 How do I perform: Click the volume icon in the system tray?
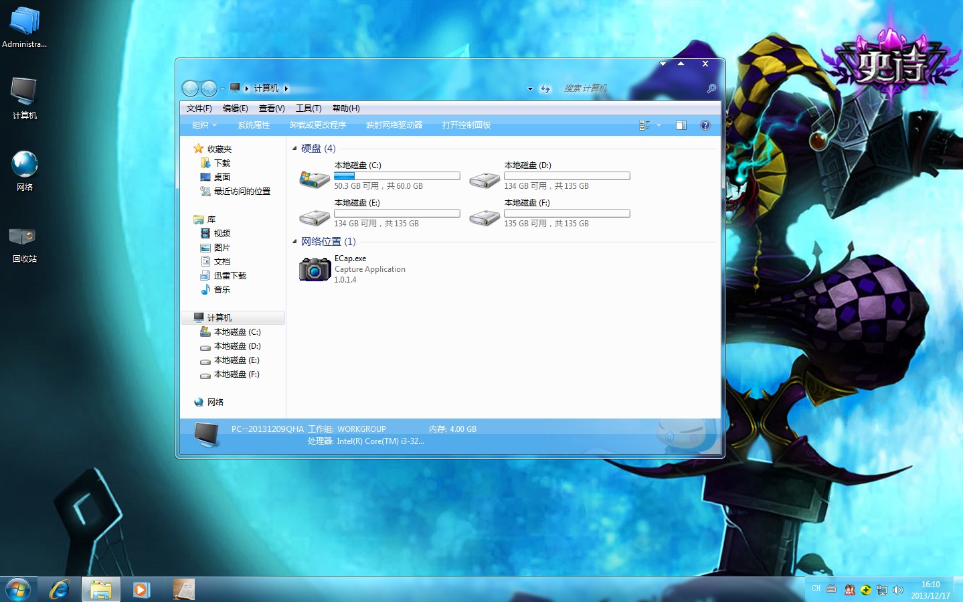point(897,590)
